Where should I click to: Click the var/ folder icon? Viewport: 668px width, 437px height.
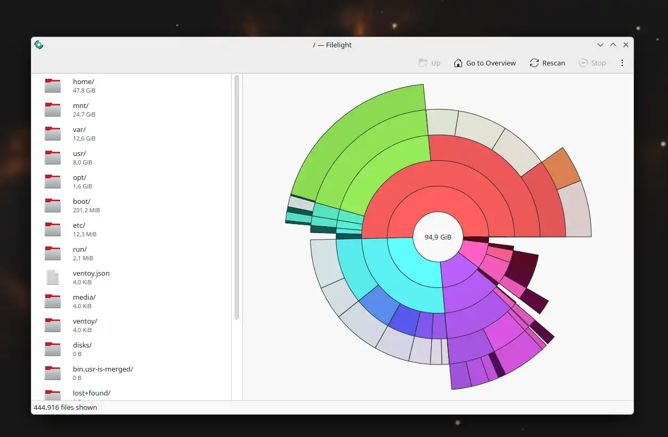tap(53, 134)
